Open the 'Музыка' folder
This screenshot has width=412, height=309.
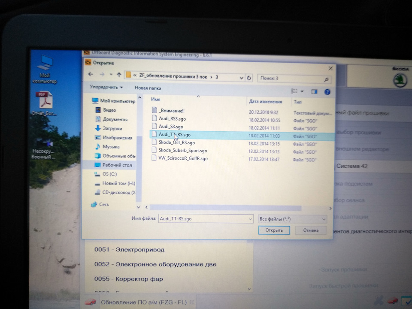(107, 147)
